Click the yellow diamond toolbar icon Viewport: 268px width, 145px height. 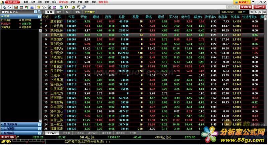click(x=67, y=7)
